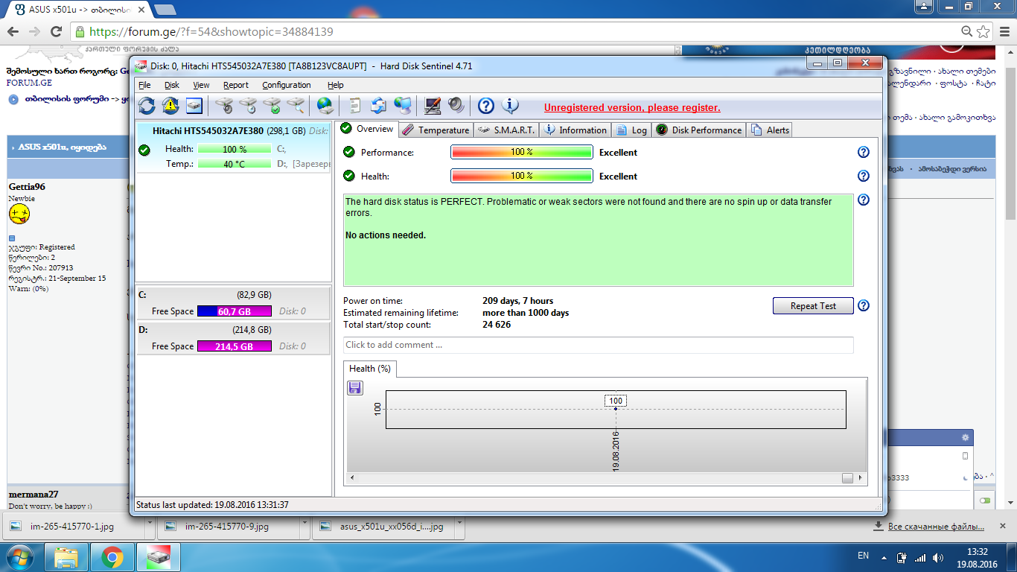Click the Repeat Test button
Screen dimensions: 1017x572
pyautogui.click(x=813, y=306)
